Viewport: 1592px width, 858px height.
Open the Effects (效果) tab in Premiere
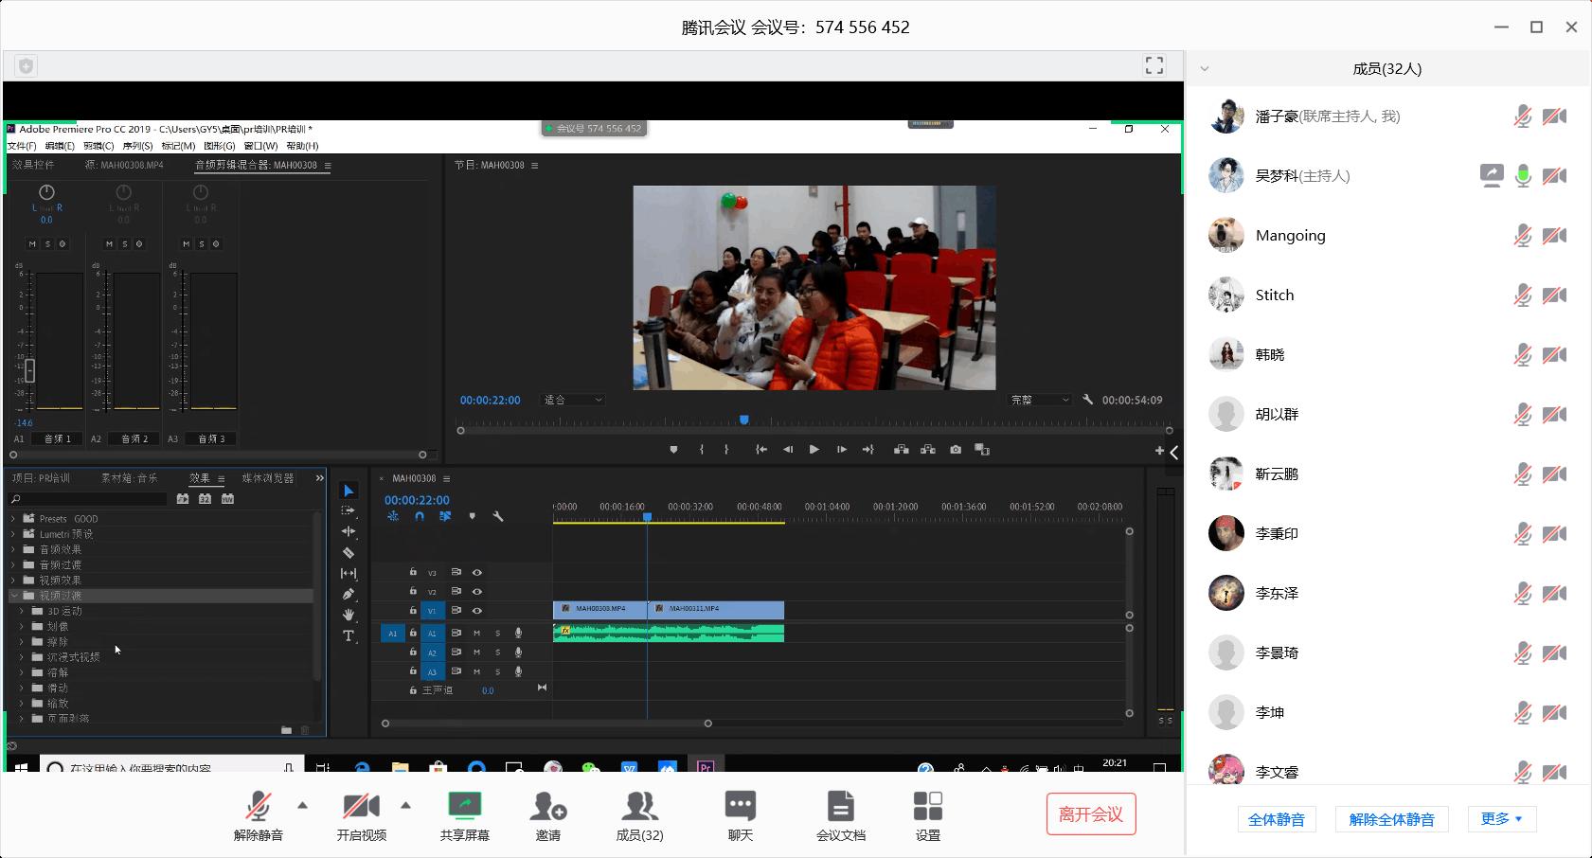pyautogui.click(x=199, y=478)
